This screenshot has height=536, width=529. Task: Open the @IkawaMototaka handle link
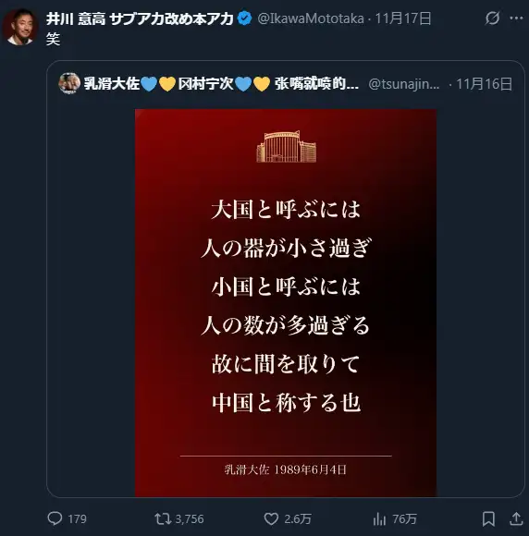pyautogui.click(x=311, y=18)
